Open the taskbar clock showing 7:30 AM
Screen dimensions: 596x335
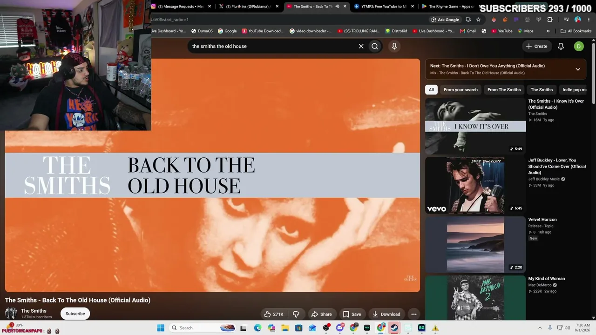click(x=582, y=328)
